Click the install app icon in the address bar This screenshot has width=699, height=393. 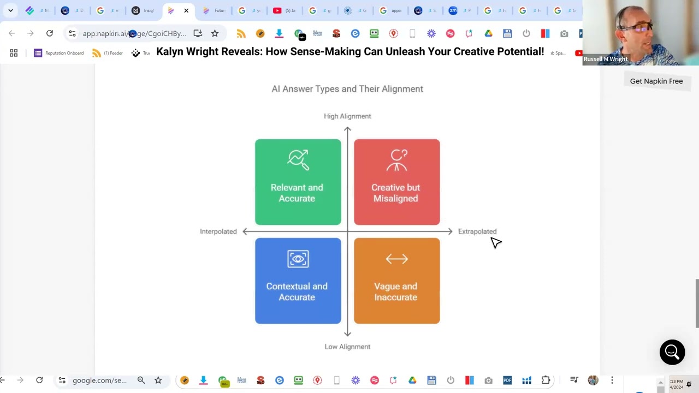[x=198, y=34]
